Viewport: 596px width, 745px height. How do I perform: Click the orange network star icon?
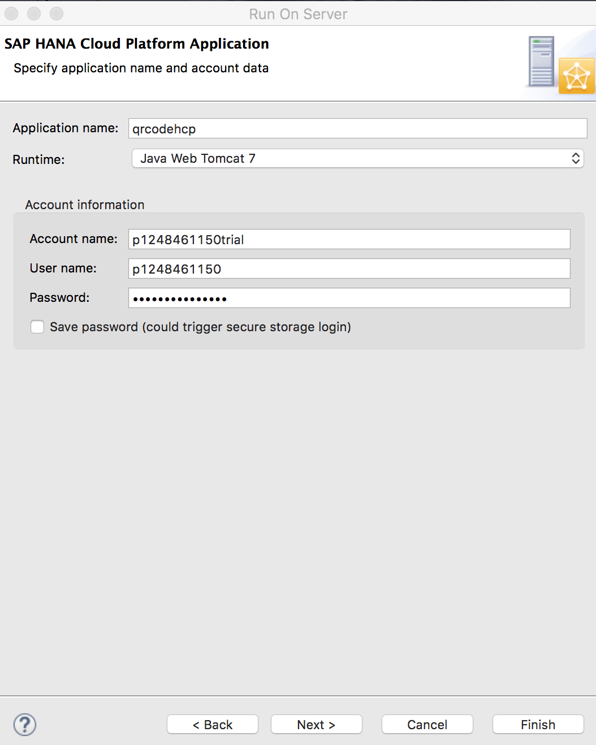click(576, 76)
